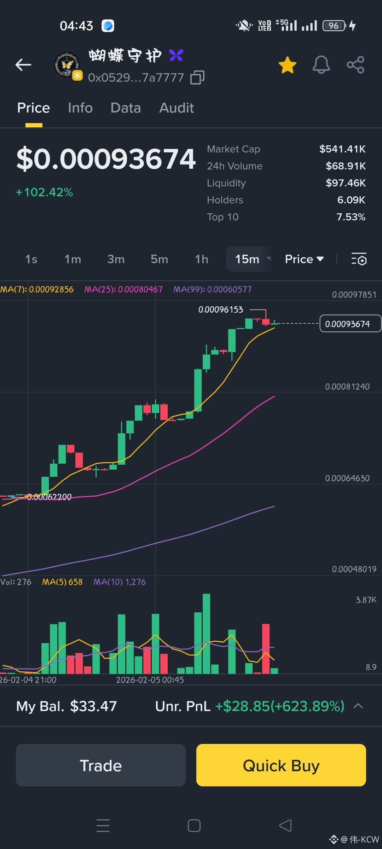The image size is (382, 849).
Task: Select the 3m chart interval
Action: [x=116, y=259]
